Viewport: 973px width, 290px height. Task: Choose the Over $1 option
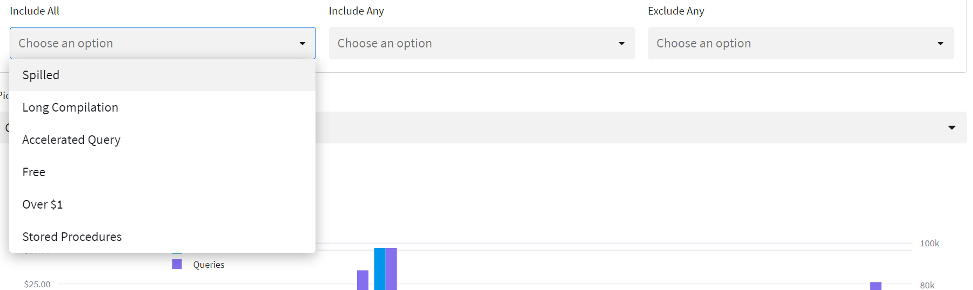[x=162, y=204]
